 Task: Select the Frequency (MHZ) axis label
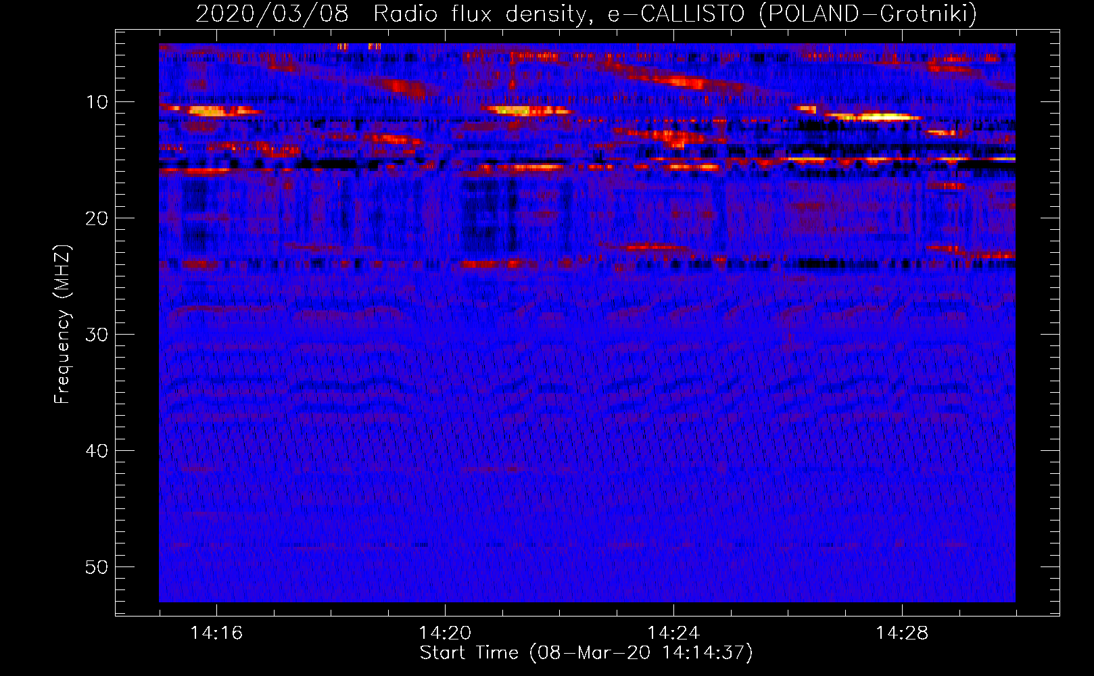coord(62,324)
